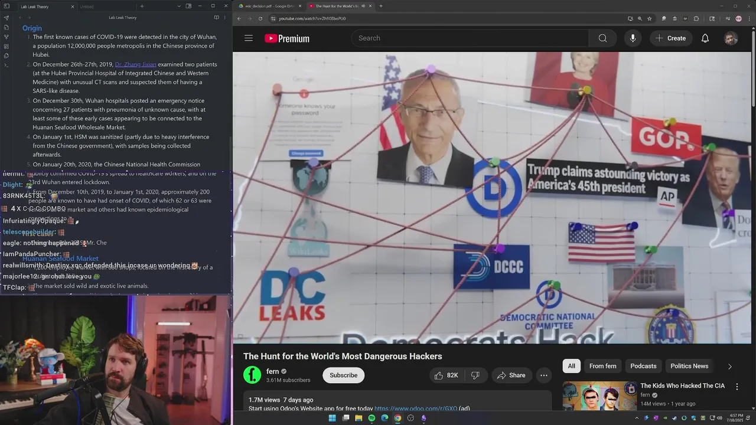The image size is (756, 425).
Task: Go to YouTube Premium home logo
Action: (x=287, y=38)
